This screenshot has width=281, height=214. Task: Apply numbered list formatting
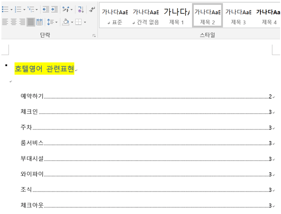pos(18,9)
